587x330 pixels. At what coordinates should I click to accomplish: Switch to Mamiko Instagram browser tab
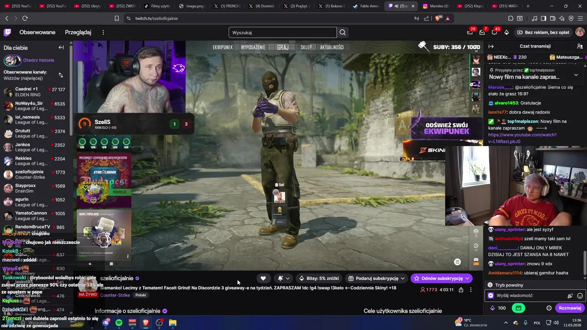click(x=436, y=6)
